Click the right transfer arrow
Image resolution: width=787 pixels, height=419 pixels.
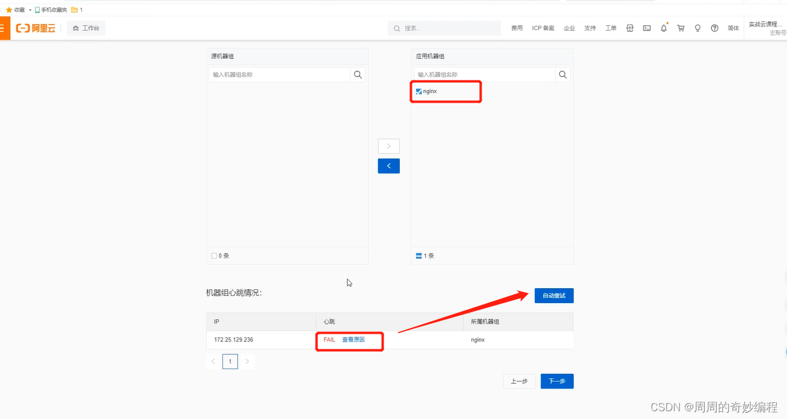tap(388, 146)
